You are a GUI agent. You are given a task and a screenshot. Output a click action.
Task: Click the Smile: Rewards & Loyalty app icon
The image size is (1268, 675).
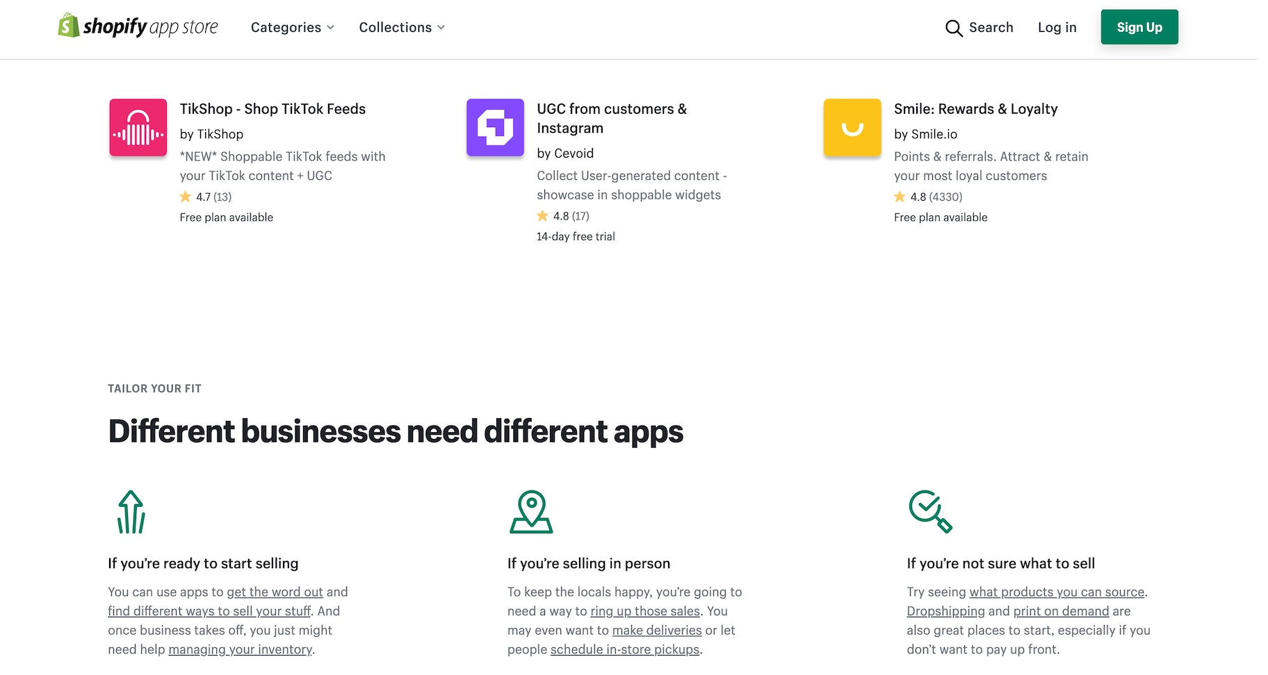(x=852, y=127)
